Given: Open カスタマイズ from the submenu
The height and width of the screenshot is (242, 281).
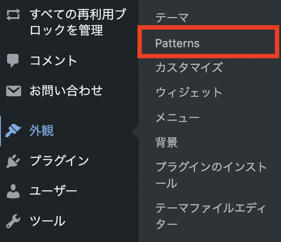Looking at the screenshot, I should point(189,68).
